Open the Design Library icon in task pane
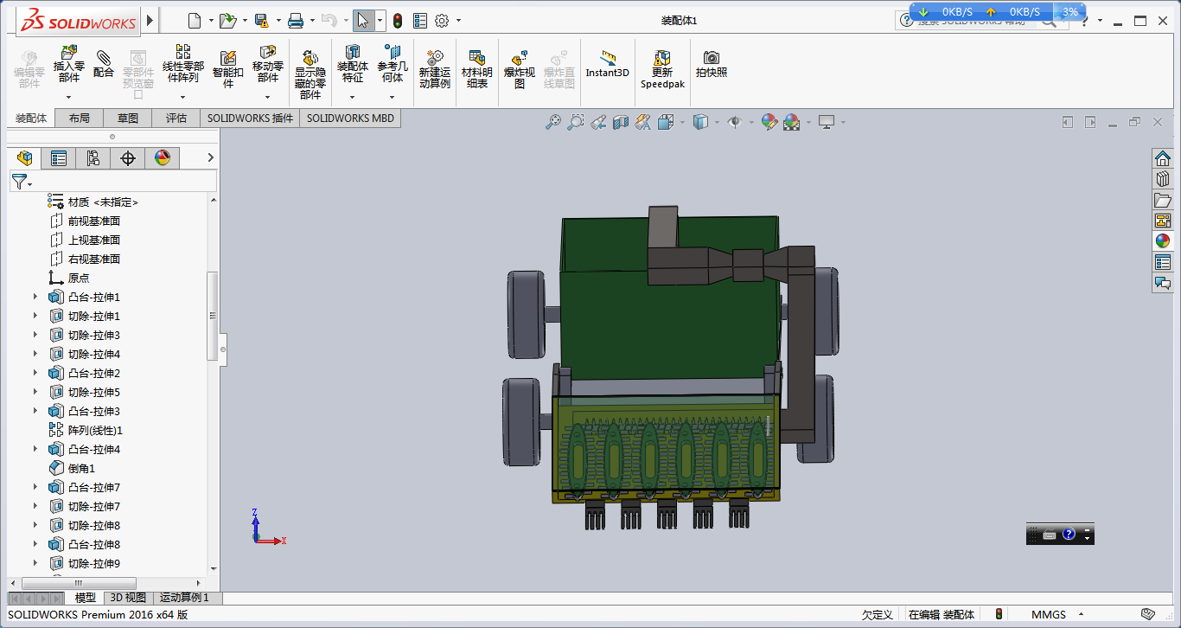The width and height of the screenshot is (1181, 628). tap(1163, 179)
